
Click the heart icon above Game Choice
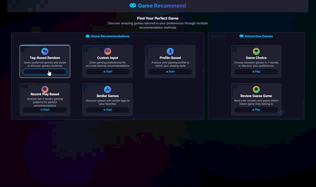pyautogui.click(x=256, y=51)
